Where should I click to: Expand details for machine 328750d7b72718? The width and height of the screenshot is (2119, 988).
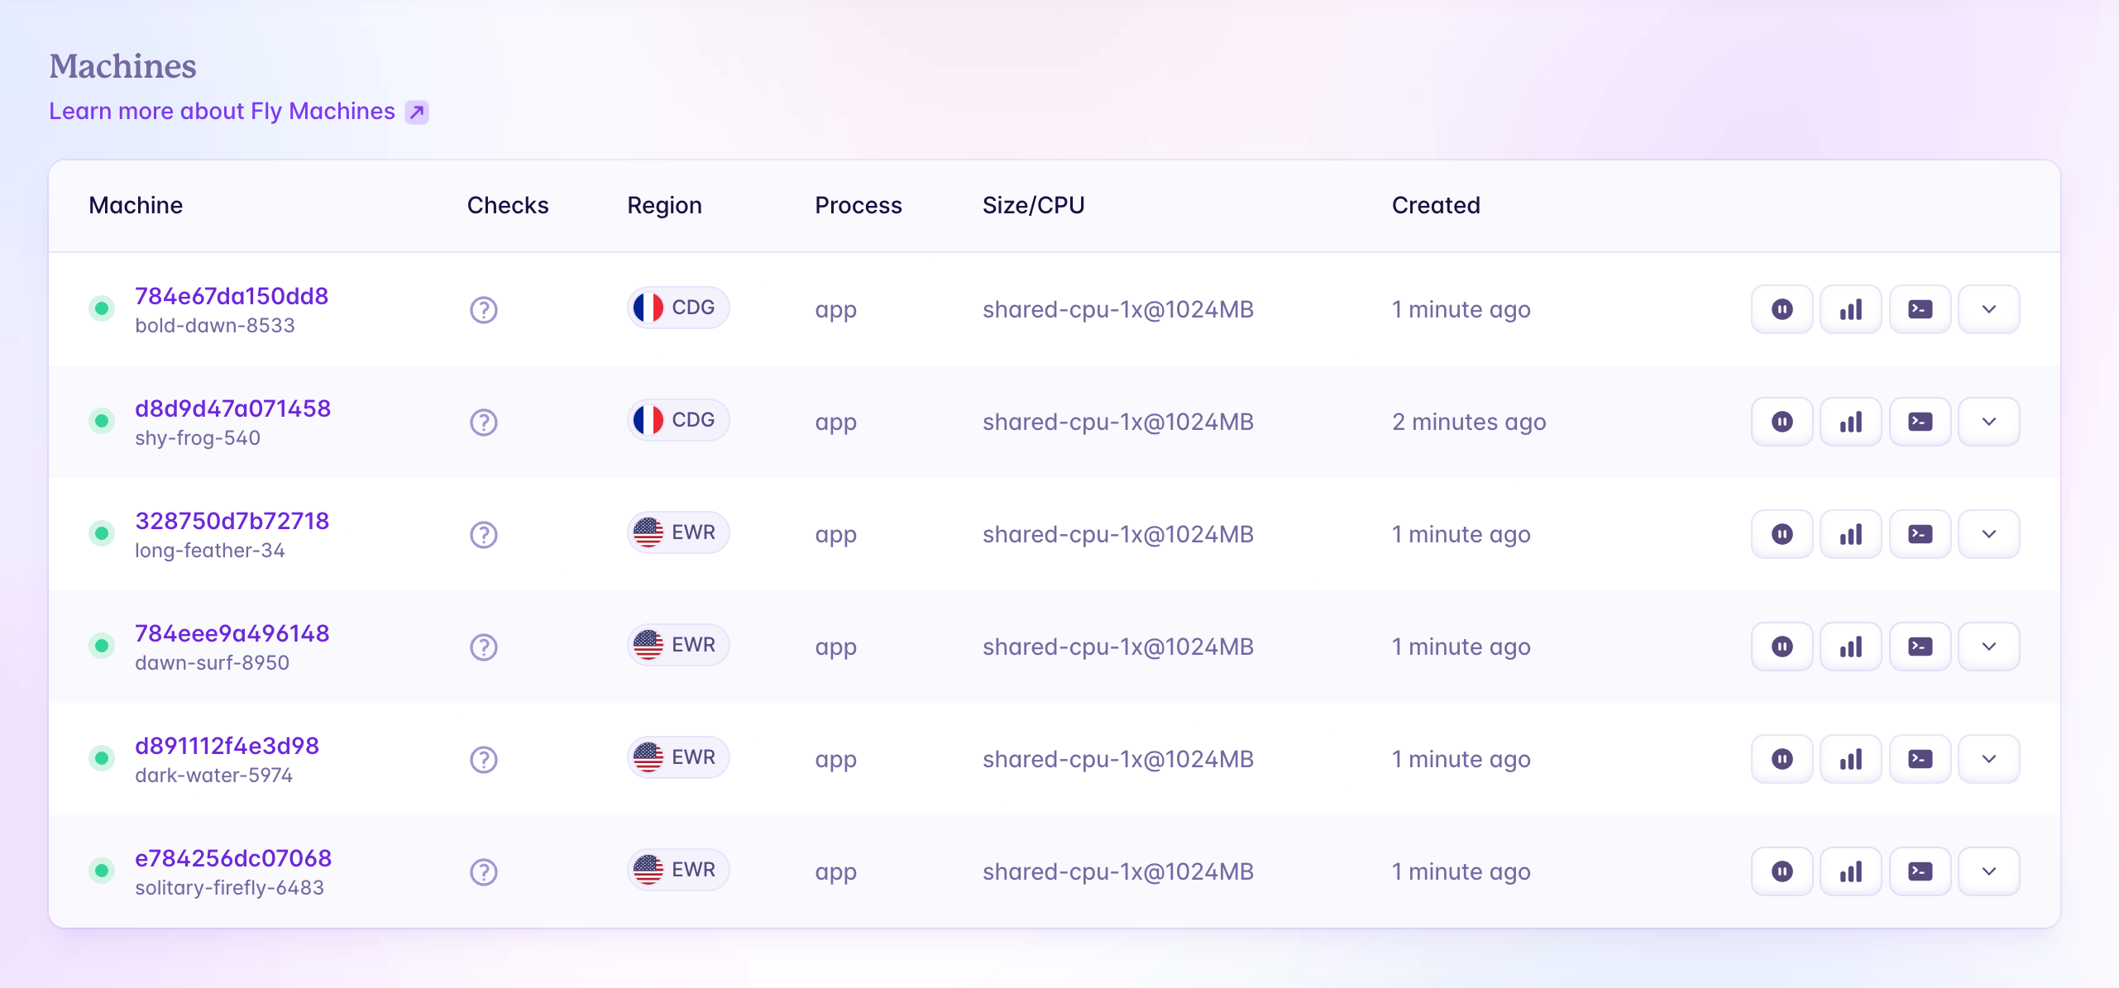1988,533
